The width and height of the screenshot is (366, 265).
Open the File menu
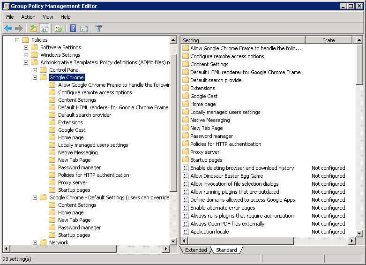click(10, 17)
